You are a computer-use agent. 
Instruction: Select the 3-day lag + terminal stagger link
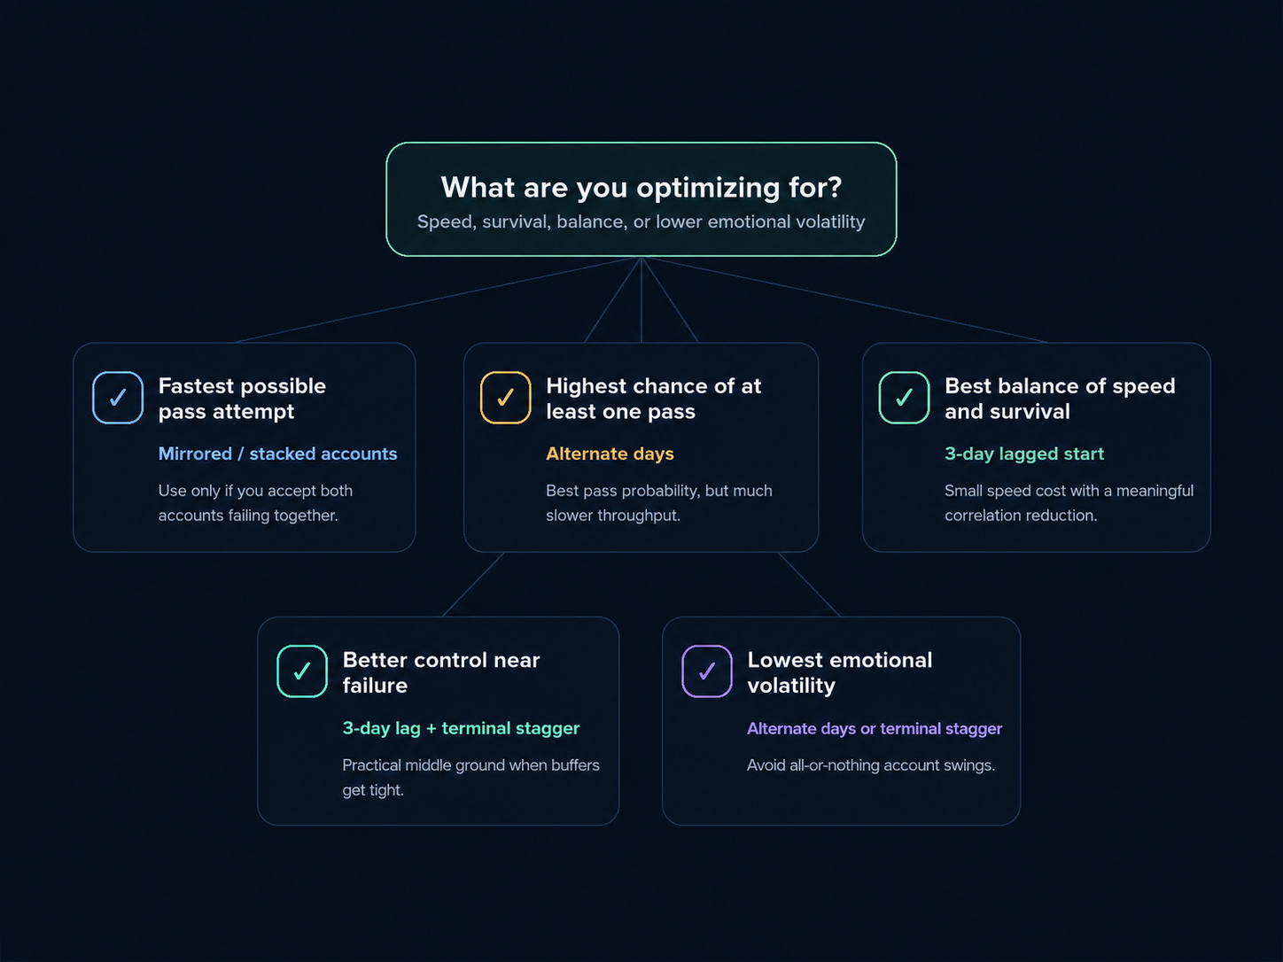click(x=461, y=728)
